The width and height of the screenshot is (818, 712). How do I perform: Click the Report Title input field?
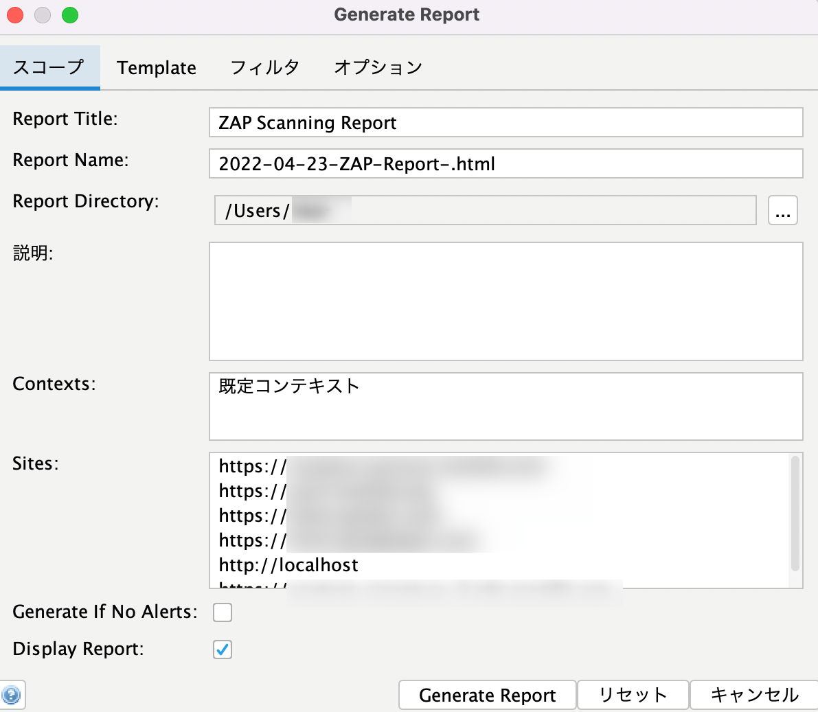point(505,123)
